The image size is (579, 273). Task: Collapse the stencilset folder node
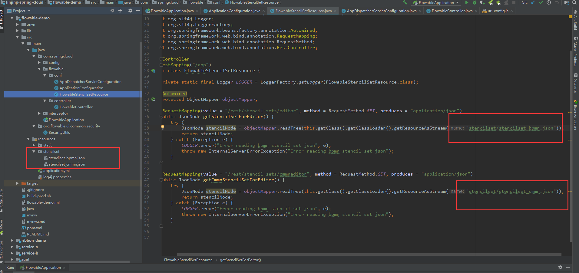pyautogui.click(x=34, y=152)
